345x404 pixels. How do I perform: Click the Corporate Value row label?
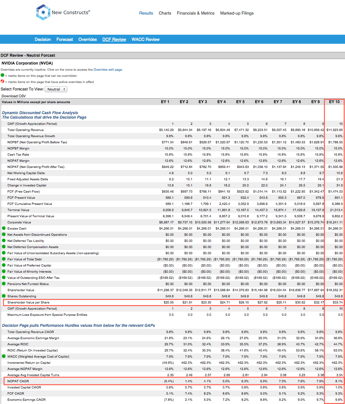tap(19, 222)
